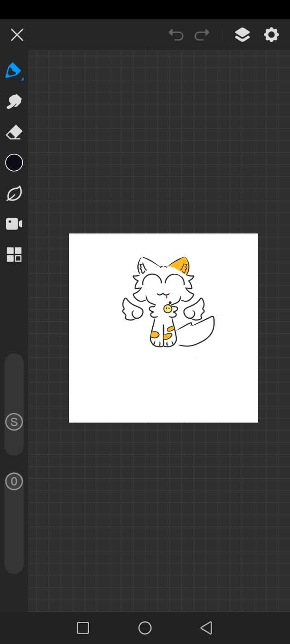This screenshot has width=290, height=644.
Task: Open the layers panel
Action: [x=242, y=35]
